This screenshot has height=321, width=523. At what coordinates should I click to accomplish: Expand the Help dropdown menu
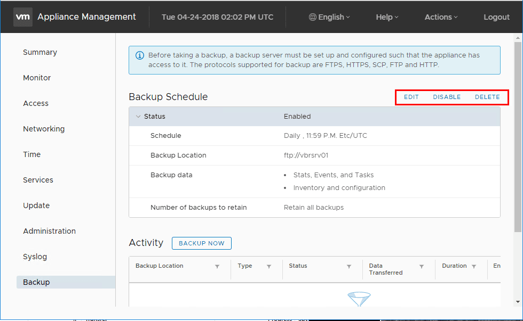pyautogui.click(x=387, y=17)
